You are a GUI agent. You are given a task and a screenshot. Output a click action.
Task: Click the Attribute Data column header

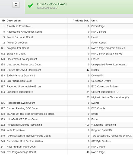point(81,21)
